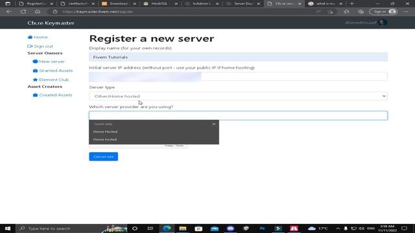This screenshot has height=233, width=415.
Task: Open the Server type dropdown
Action: (x=238, y=96)
